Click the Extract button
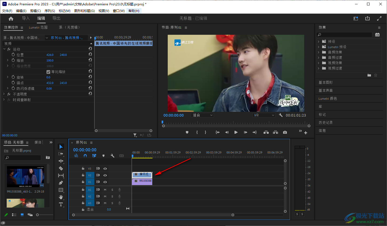This screenshot has height=226, width=387. pyautogui.click(x=276, y=132)
